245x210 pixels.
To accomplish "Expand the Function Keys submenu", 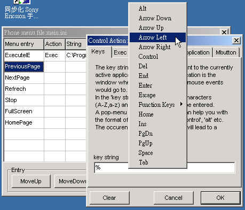I will click(x=157, y=105).
